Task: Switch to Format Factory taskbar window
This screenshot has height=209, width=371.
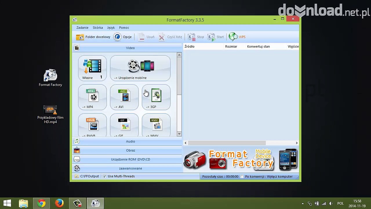Action: pyautogui.click(x=95, y=203)
